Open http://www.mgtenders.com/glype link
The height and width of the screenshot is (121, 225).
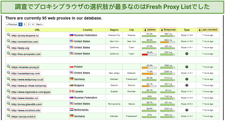pos(31,92)
